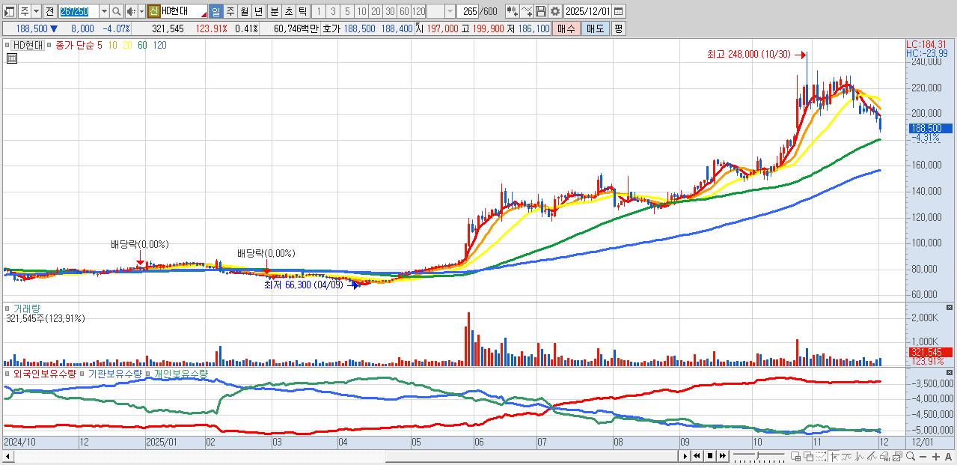The width and height of the screenshot is (957, 465).
Task: Close the 거래량 volume panel
Action: [x=950, y=308]
